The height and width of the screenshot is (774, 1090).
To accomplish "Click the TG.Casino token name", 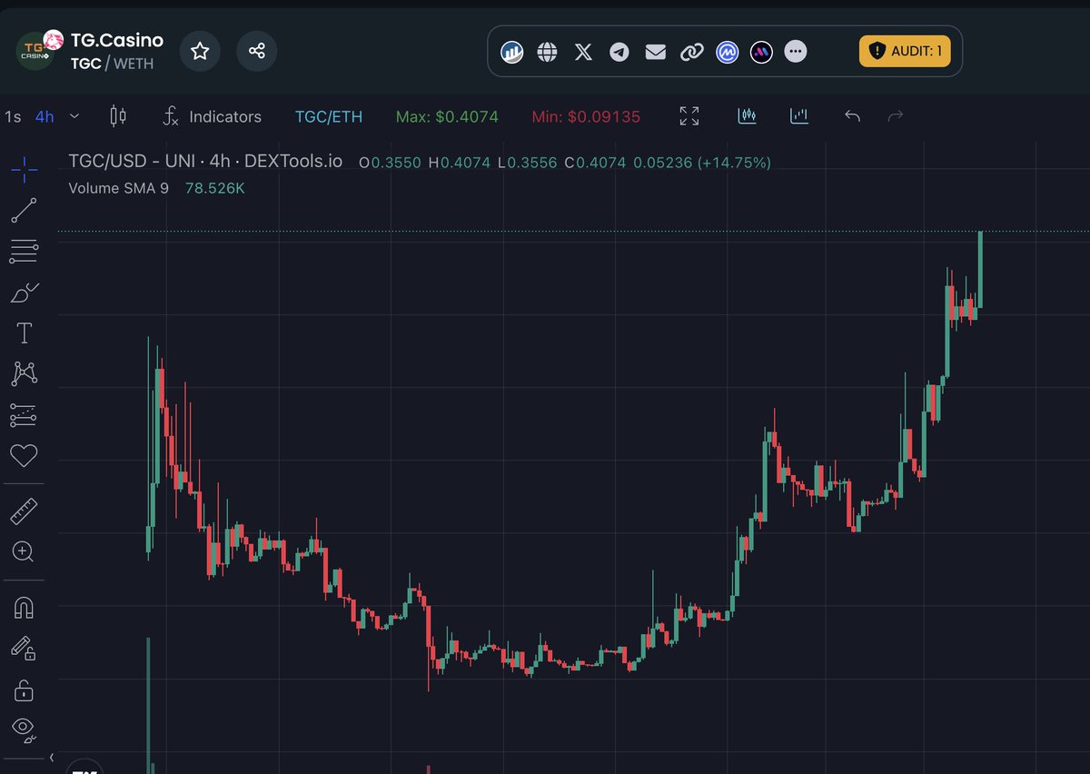I will (x=117, y=40).
